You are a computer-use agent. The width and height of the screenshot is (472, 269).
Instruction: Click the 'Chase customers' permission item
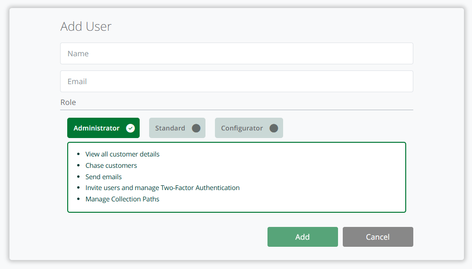pos(111,165)
